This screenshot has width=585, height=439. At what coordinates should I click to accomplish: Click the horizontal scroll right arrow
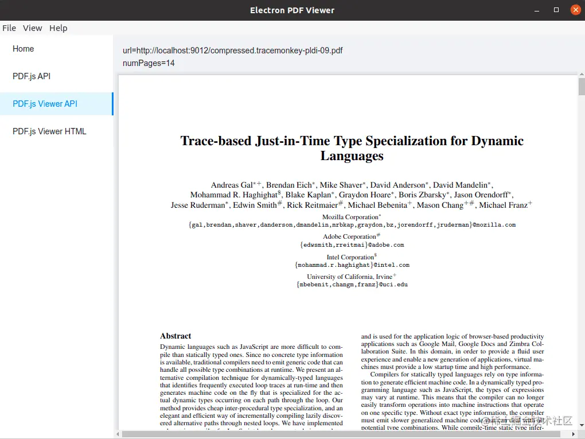tap(574, 434)
